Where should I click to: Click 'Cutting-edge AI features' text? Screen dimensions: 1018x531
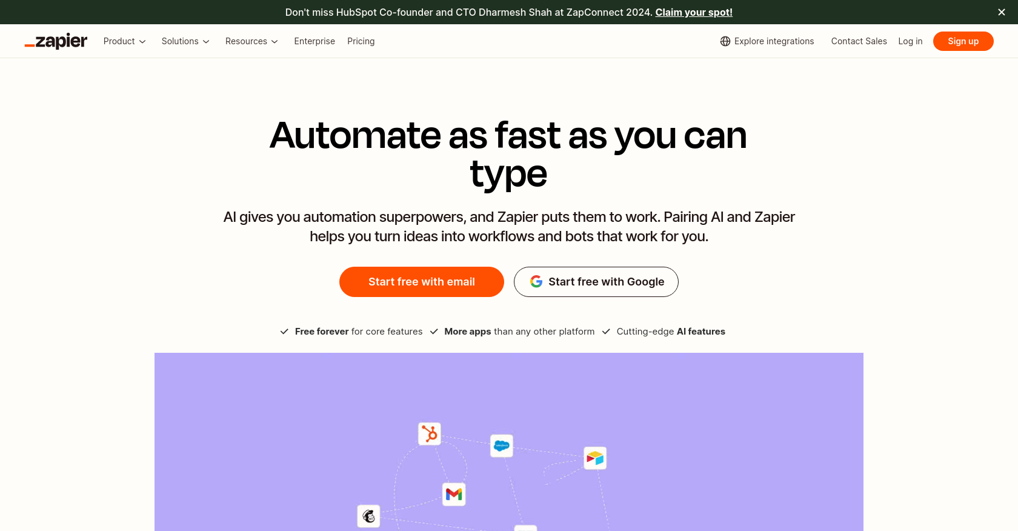[x=671, y=332]
